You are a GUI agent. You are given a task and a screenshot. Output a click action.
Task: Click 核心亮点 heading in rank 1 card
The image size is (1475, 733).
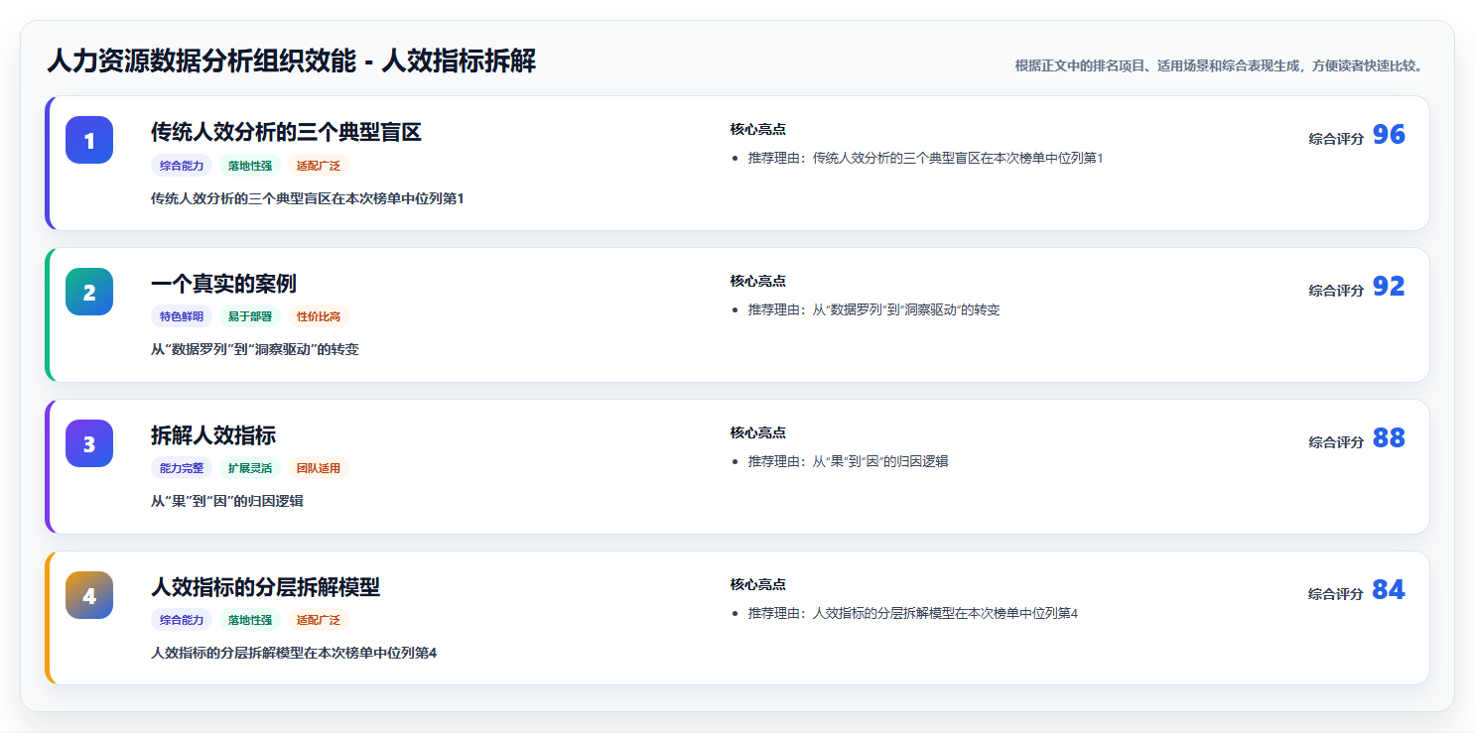(x=758, y=130)
